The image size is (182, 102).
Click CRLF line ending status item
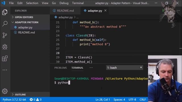coord(143,99)
